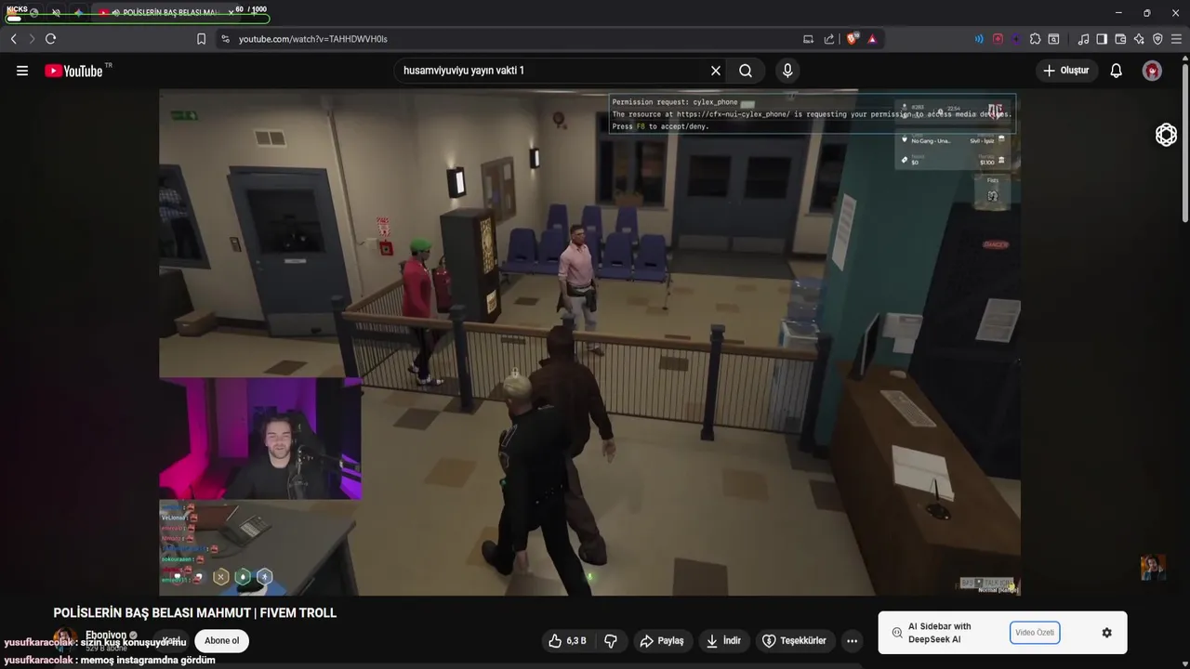Dislike the video

tap(611, 640)
